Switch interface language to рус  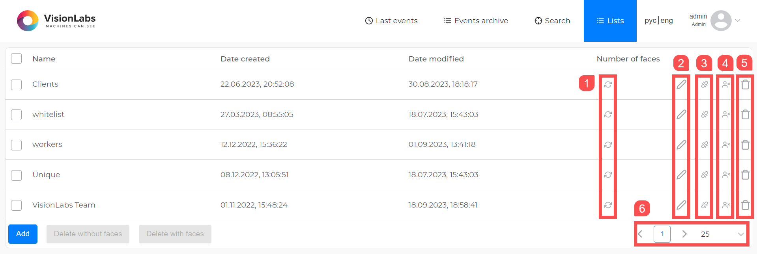tap(650, 20)
